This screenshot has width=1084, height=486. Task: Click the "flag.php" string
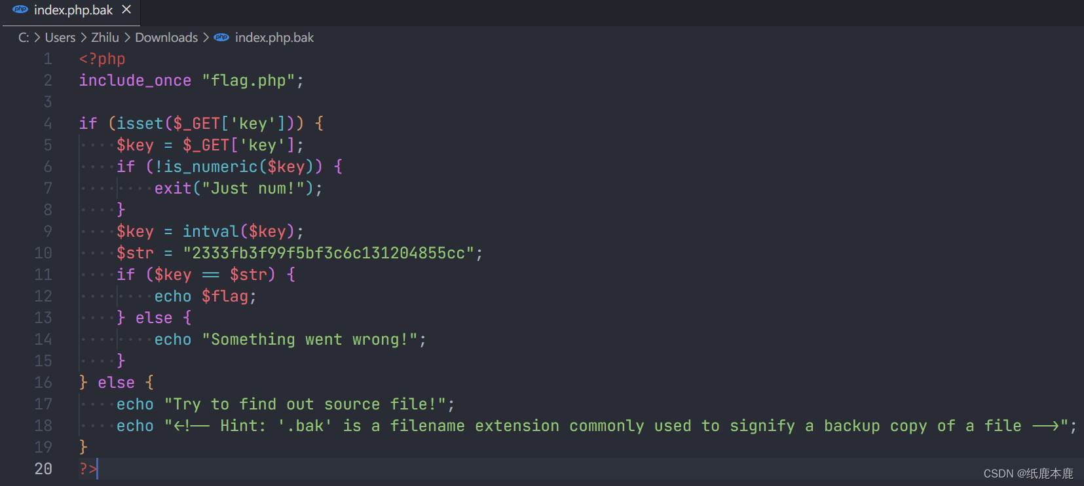248,80
